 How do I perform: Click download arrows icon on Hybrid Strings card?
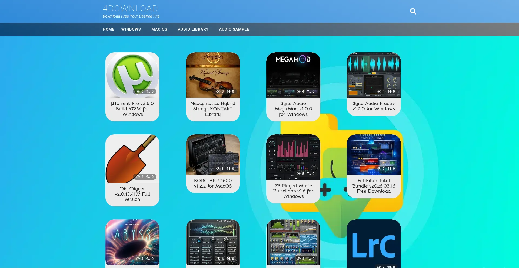click(x=229, y=91)
